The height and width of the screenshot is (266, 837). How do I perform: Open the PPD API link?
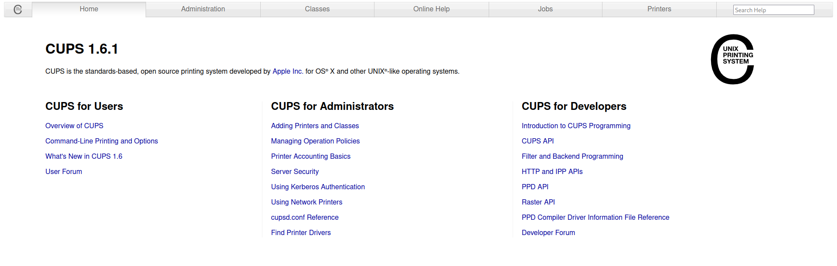pyautogui.click(x=535, y=187)
